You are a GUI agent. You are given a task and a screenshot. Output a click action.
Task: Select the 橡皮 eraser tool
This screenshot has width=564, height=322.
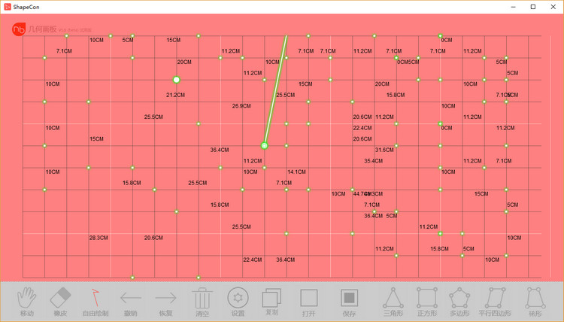(60, 302)
